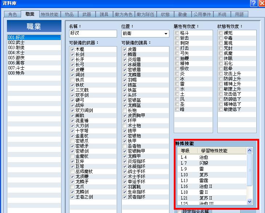Screen dimensions: 265x213
Task: Open the help button in title bar
Action: tap(254, 3)
